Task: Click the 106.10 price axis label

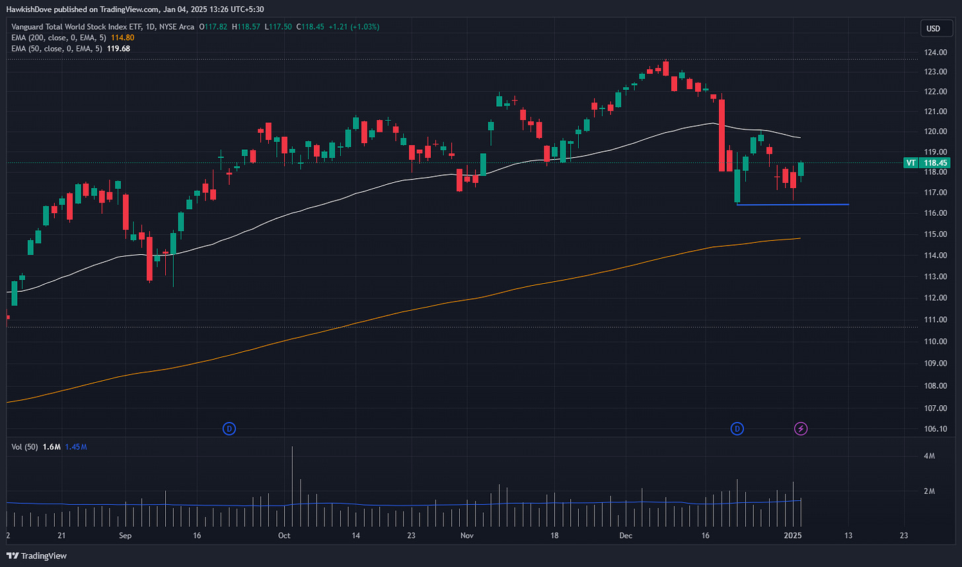Action: [x=936, y=429]
